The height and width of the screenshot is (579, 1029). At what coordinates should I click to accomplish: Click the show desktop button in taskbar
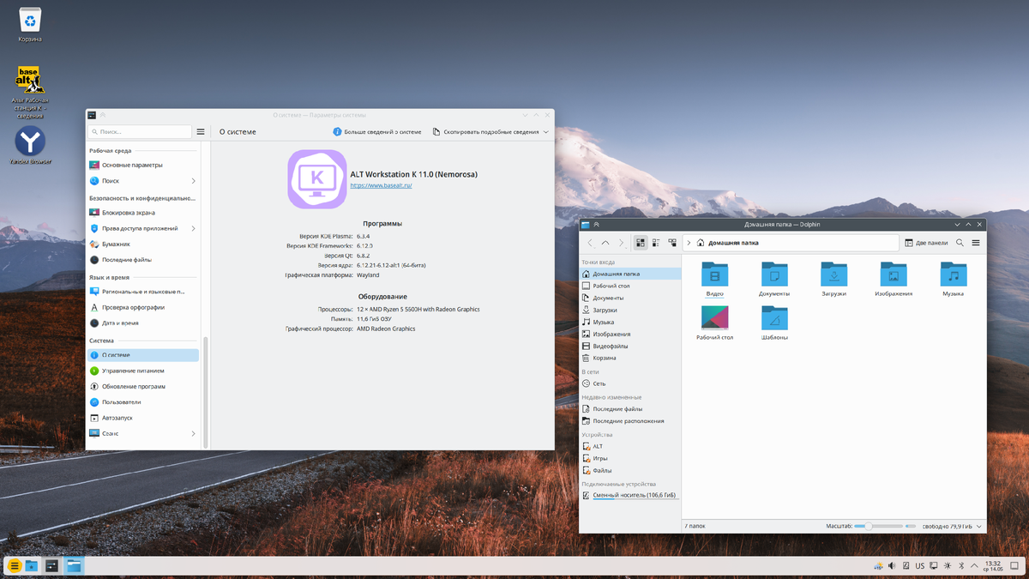[1015, 566]
